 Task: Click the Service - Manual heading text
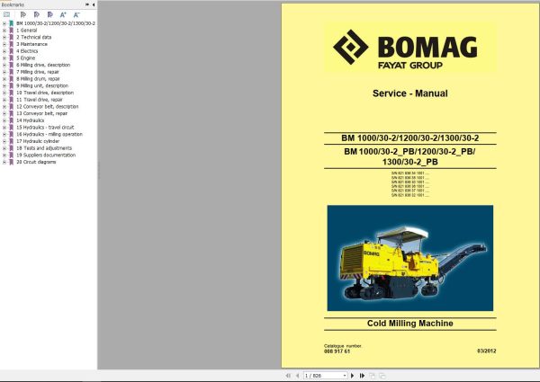tap(409, 93)
